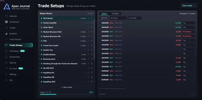Open the All sources dropdown
This screenshot has width=202, height=100.
tap(118, 18)
